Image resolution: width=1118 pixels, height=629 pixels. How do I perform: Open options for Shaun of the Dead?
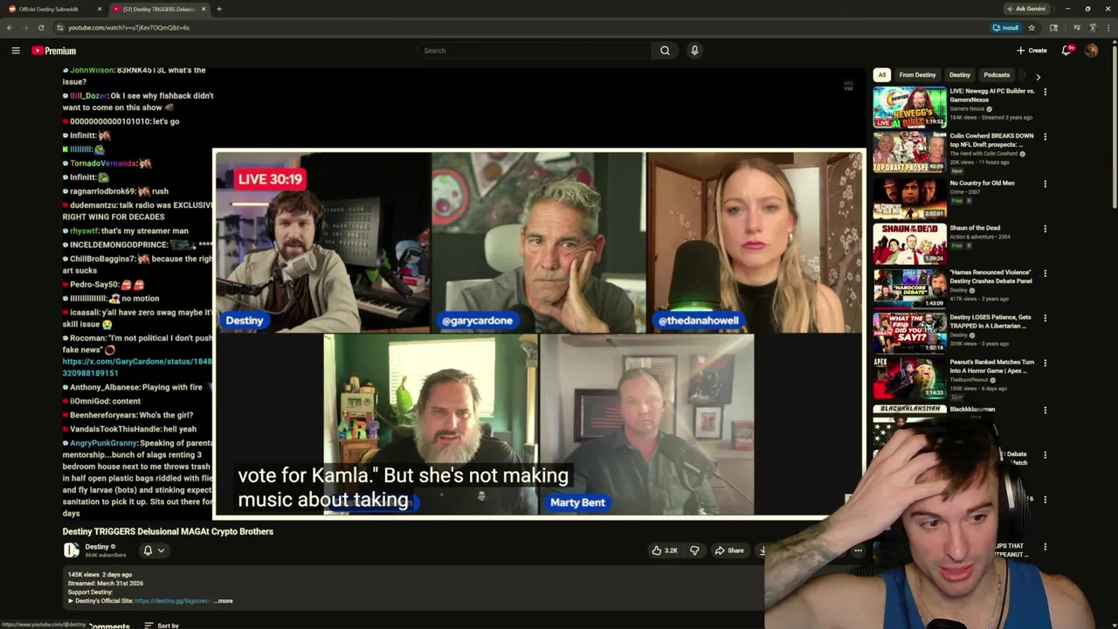click(x=1045, y=229)
